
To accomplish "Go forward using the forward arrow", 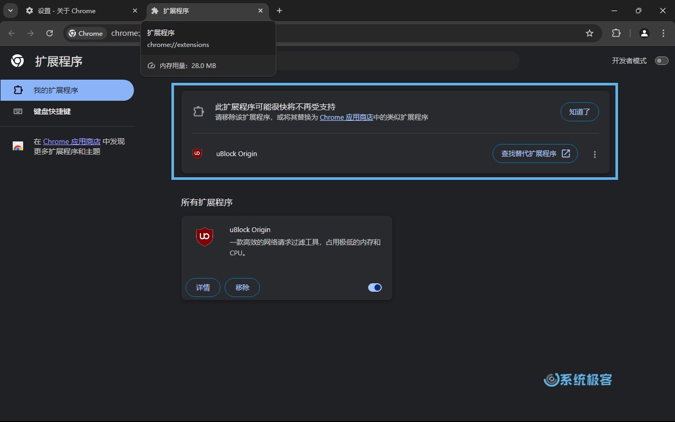I will 31,33.
